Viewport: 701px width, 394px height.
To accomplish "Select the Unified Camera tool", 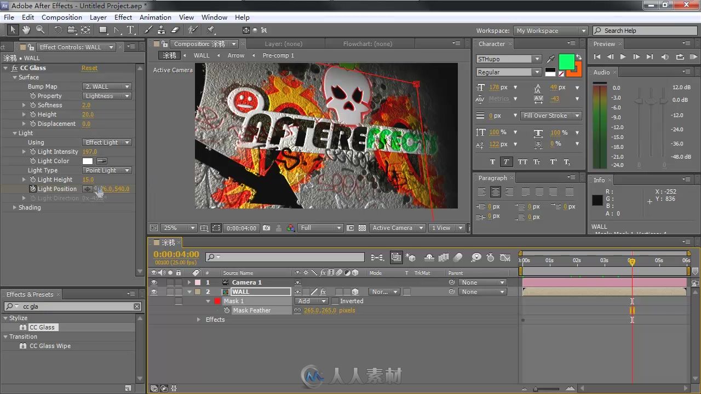I will point(72,30).
